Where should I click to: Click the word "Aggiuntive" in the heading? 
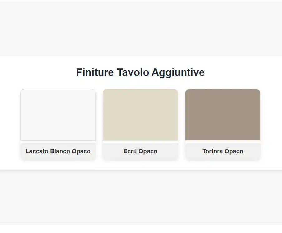[x=178, y=72]
